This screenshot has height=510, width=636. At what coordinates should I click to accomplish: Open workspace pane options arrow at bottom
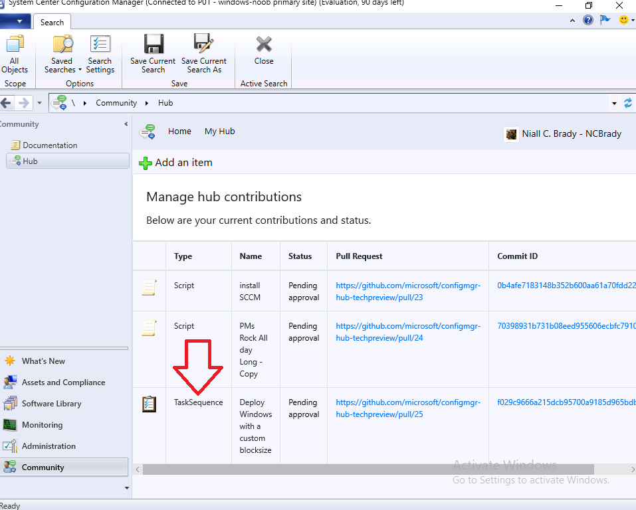point(126,488)
